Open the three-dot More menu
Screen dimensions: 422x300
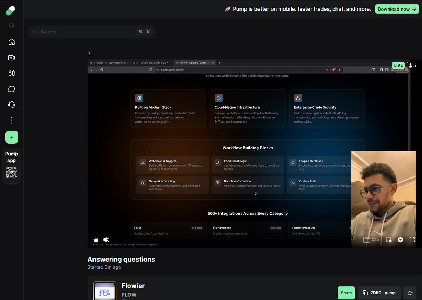click(x=12, y=120)
